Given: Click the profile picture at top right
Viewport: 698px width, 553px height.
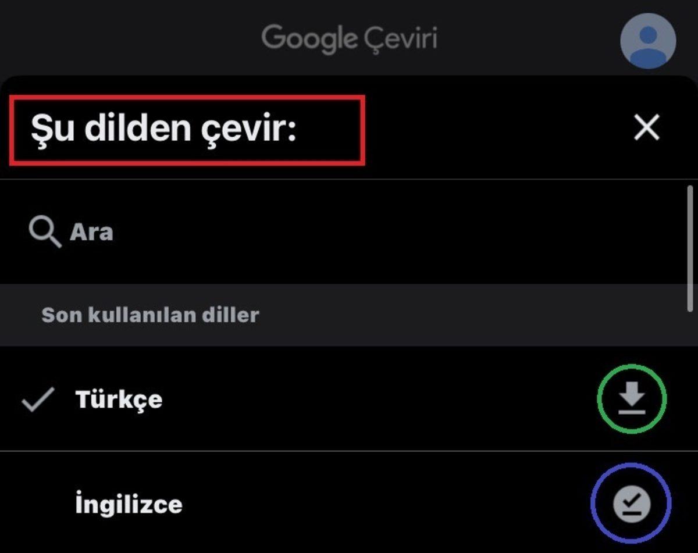Looking at the screenshot, I should 647,39.
